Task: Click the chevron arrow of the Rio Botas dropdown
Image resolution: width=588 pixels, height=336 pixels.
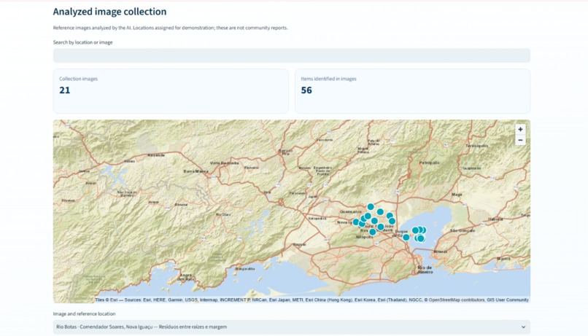Action: 523,327
